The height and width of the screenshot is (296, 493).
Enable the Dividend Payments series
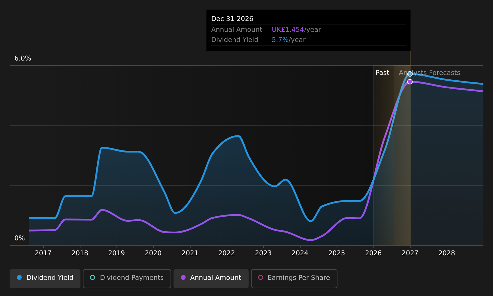click(127, 279)
